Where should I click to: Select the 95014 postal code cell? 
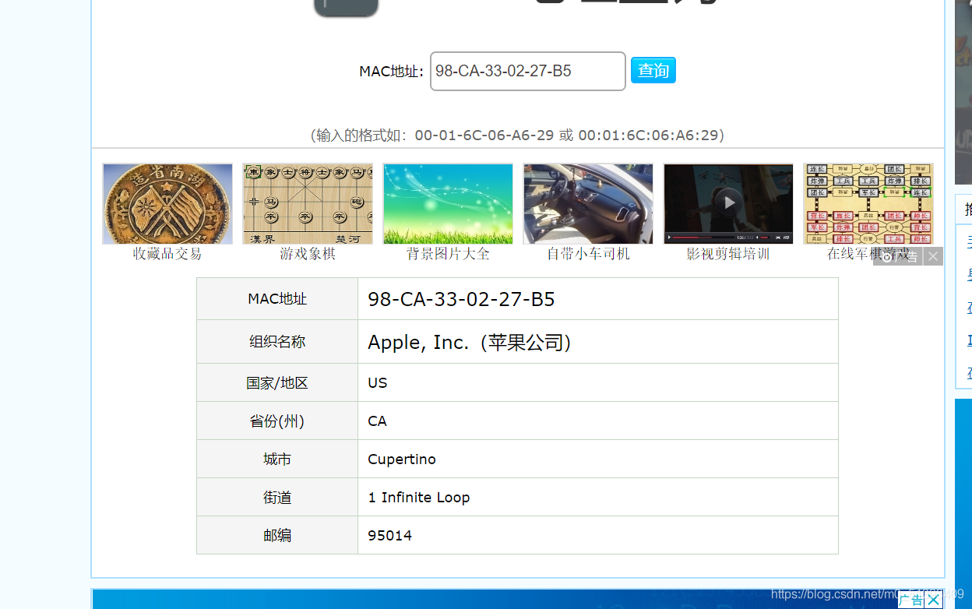click(598, 535)
